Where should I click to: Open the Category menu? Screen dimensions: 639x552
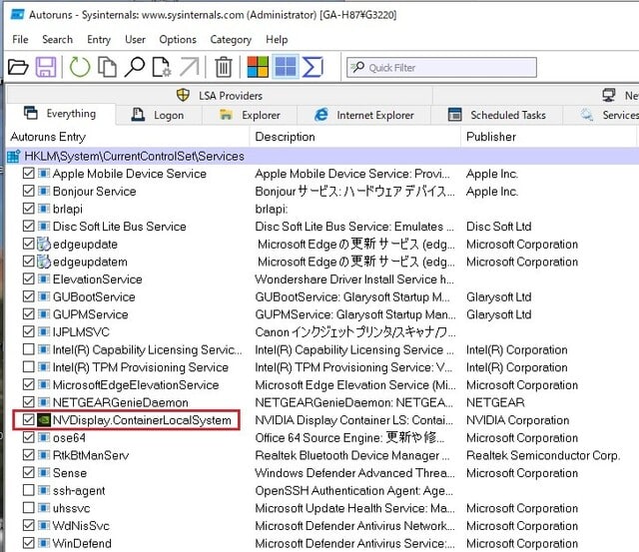pyautogui.click(x=231, y=40)
